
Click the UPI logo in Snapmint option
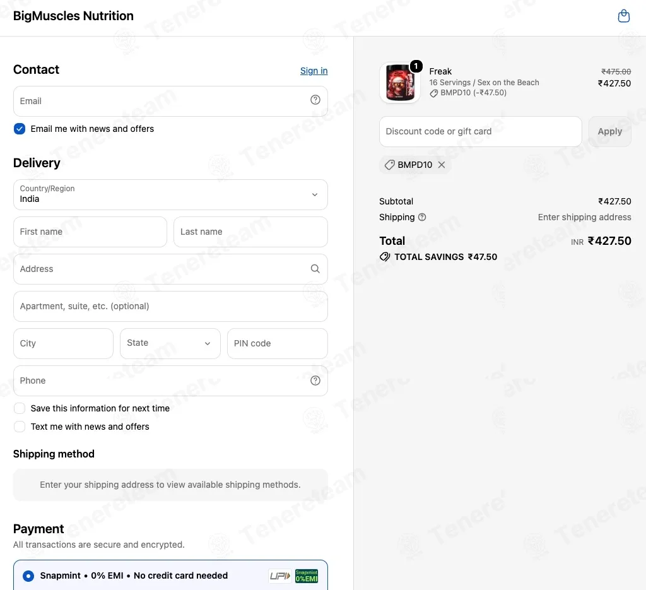(x=280, y=575)
